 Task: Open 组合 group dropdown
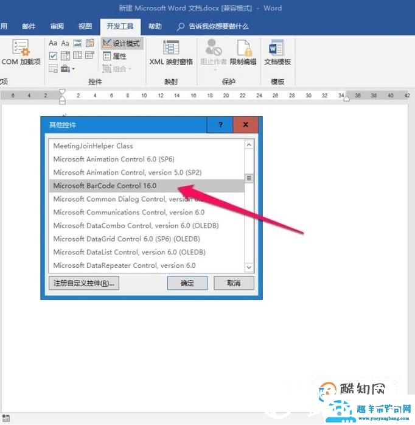point(117,69)
